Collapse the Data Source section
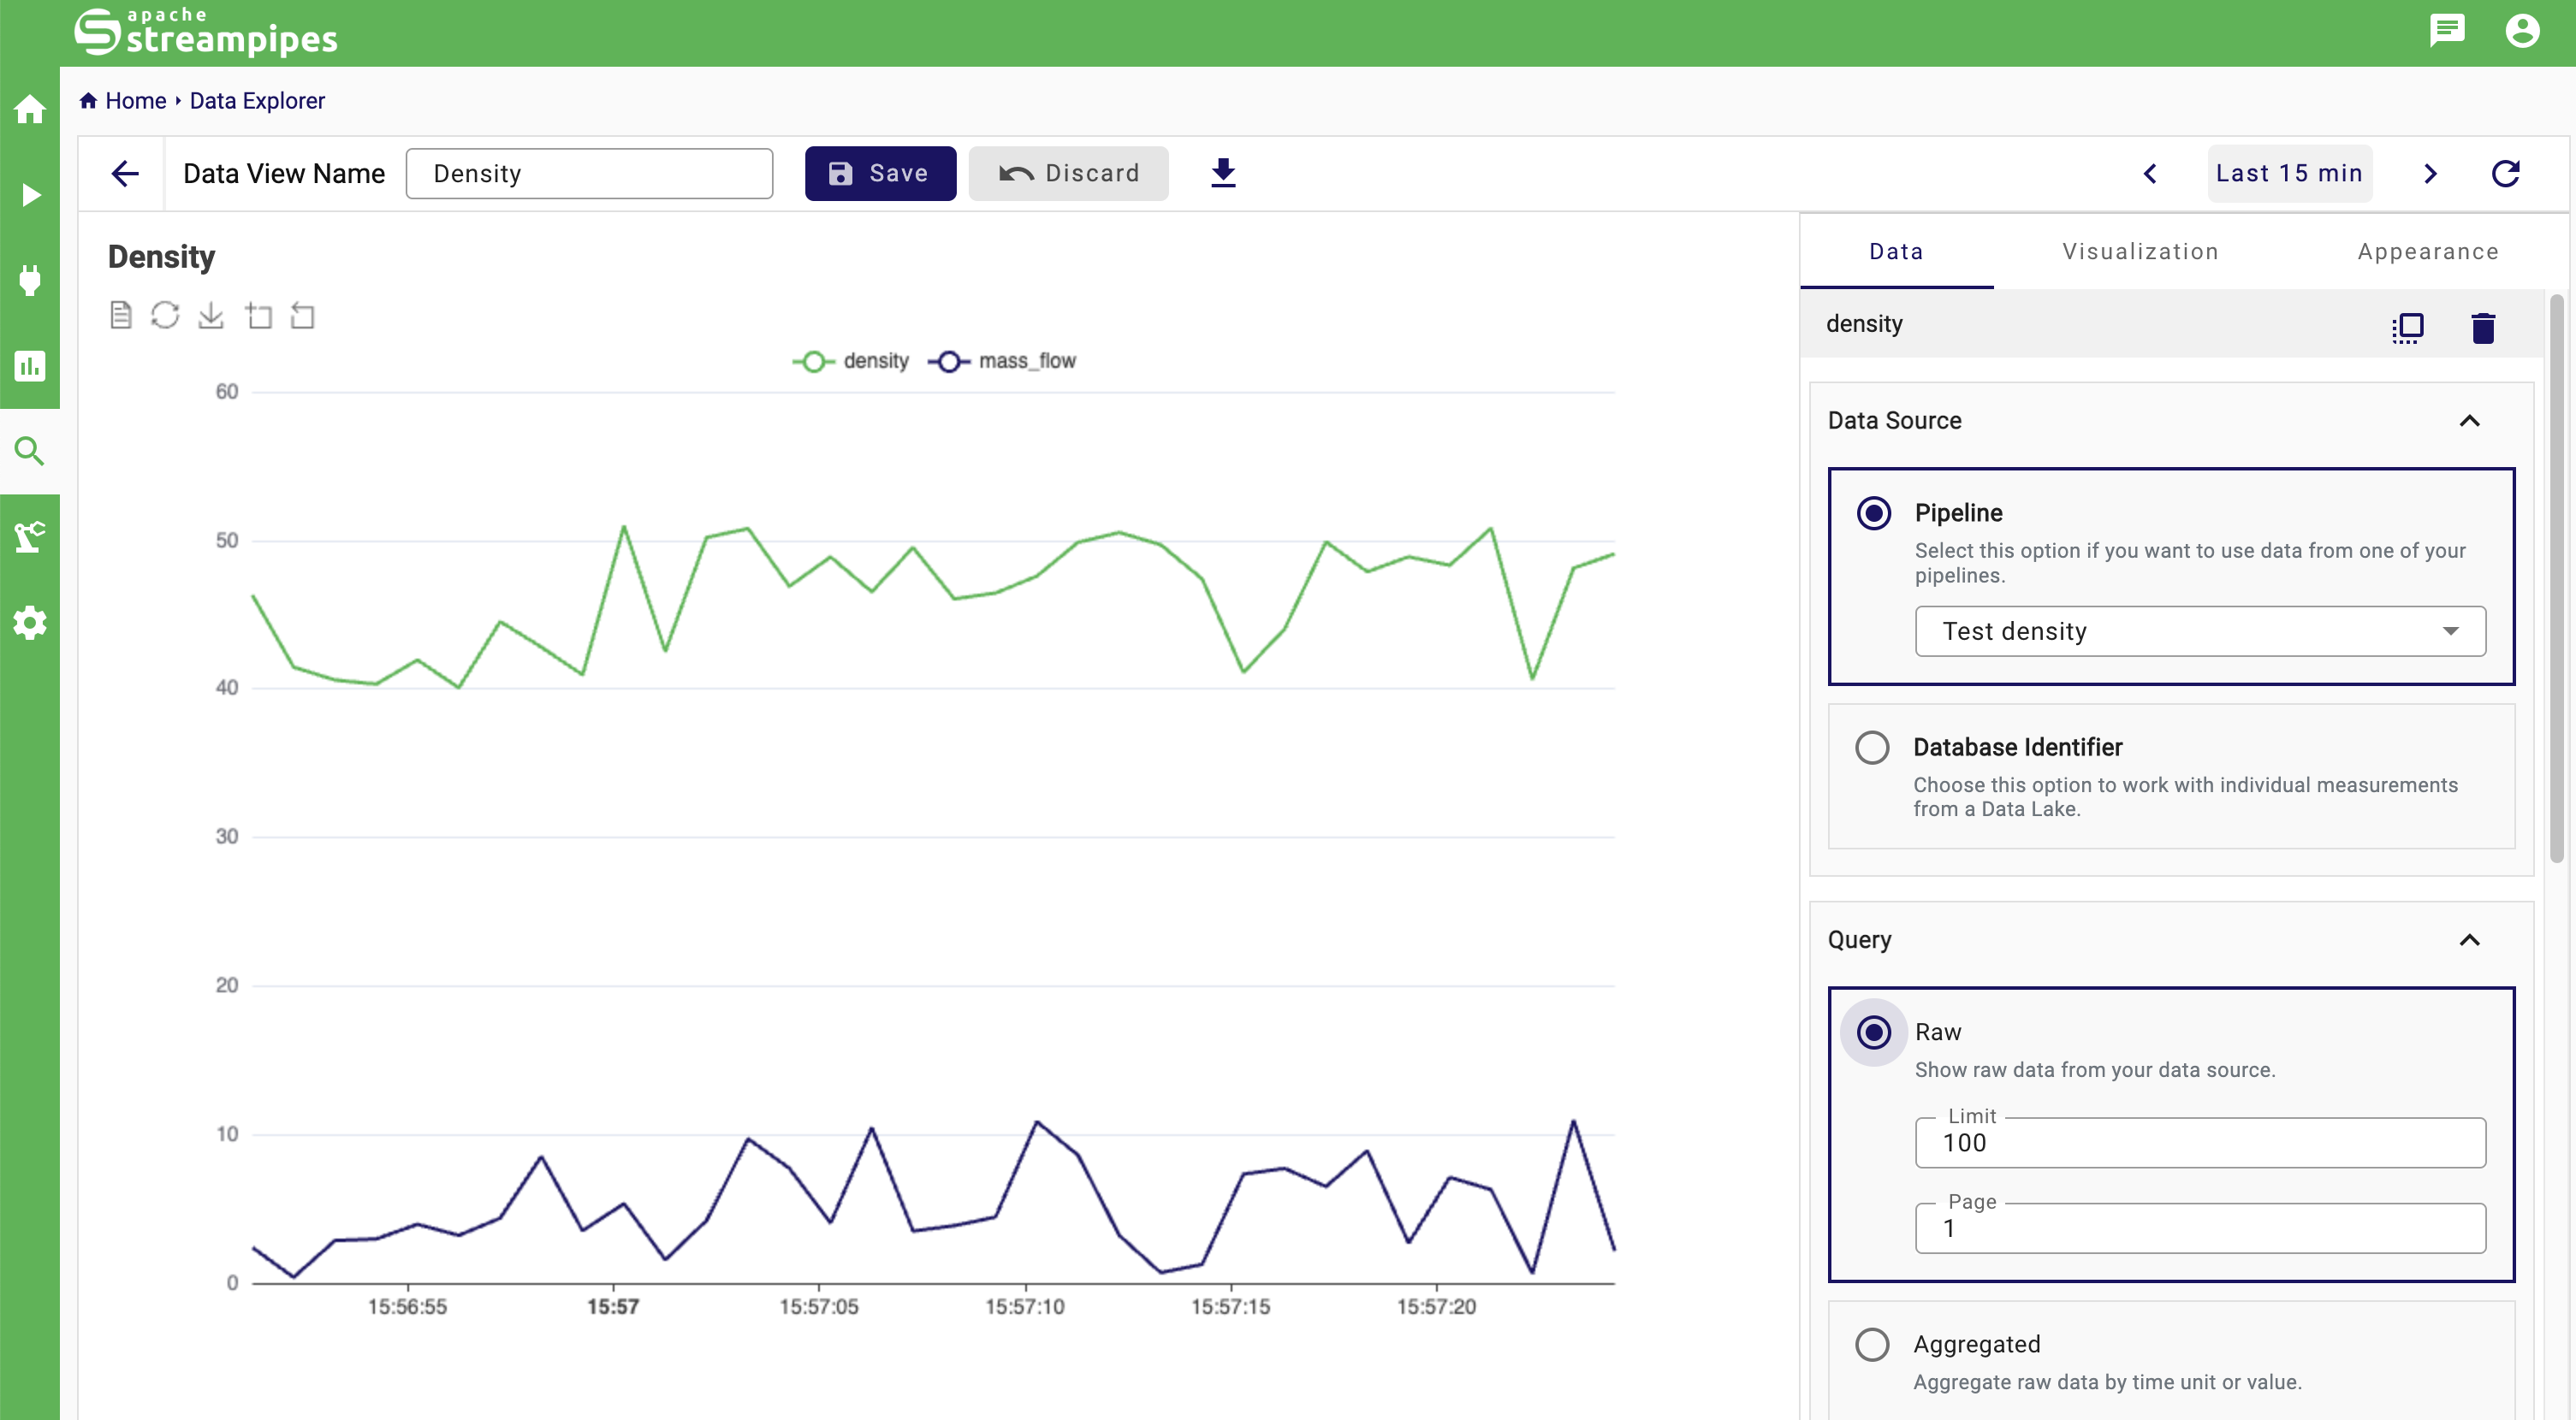2576x1420 pixels. tap(2468, 421)
